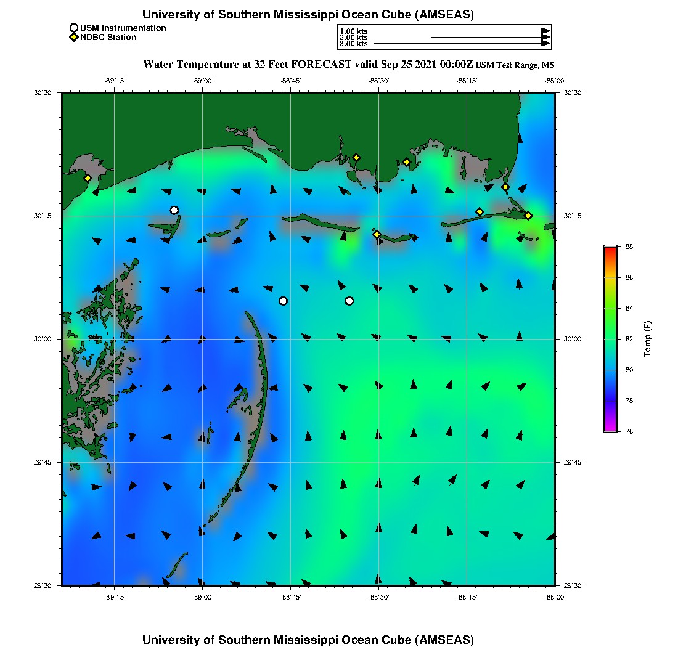678x647 pixels.
Task: Click the red top of temperature color bar
Action: 610,249
